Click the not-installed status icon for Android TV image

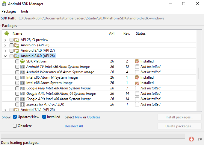(137, 67)
